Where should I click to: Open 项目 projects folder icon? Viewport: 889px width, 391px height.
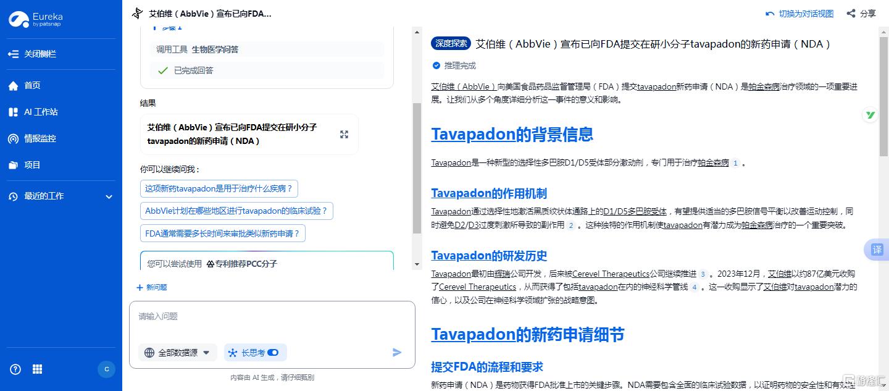[14, 166]
